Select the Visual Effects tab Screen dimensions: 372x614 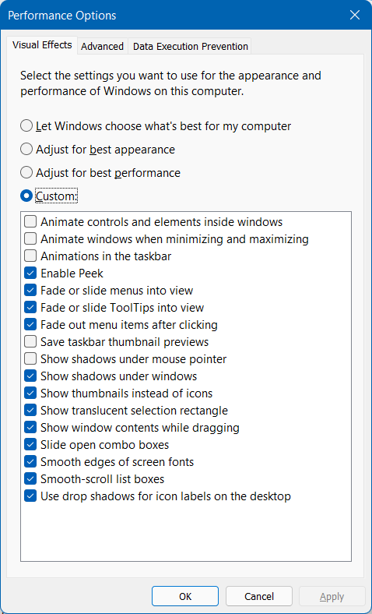click(42, 45)
